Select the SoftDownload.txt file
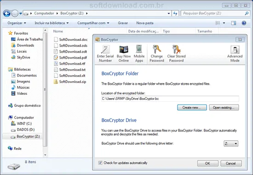Screen dimensions: 253x175 tap(70, 70)
